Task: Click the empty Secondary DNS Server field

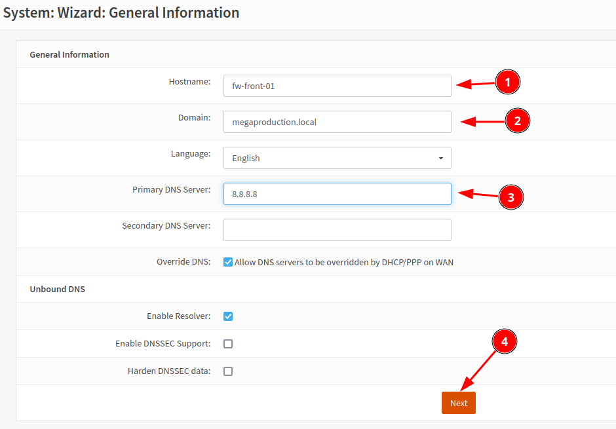Action: point(337,230)
